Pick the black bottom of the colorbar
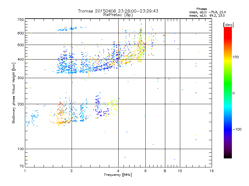249x186 pixels. (228, 156)
